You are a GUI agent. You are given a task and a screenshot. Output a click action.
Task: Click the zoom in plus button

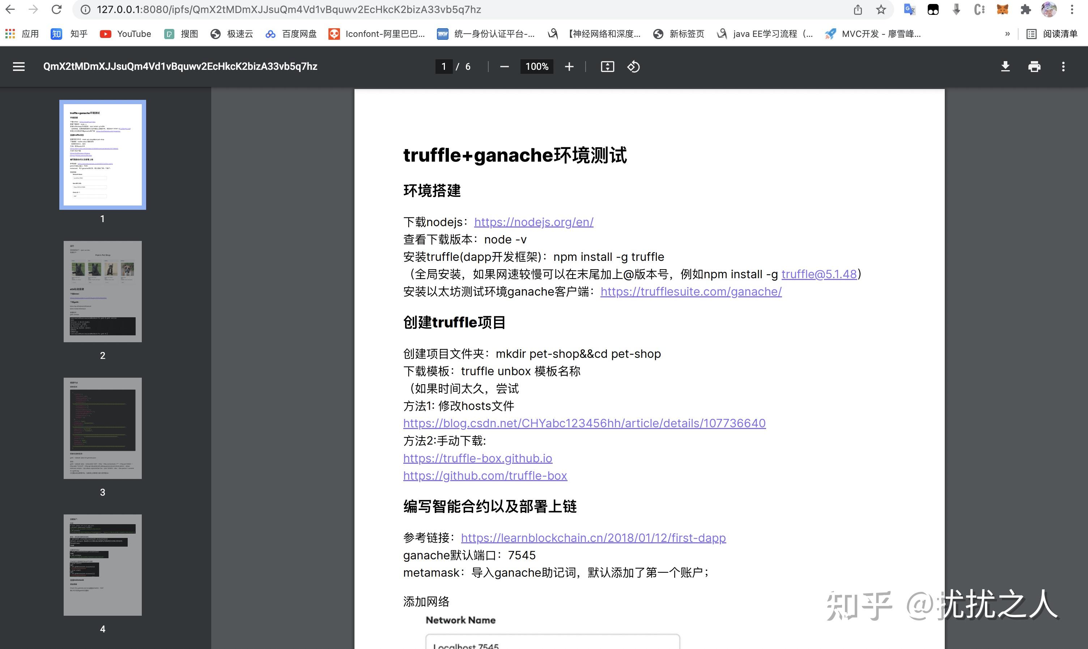point(569,67)
